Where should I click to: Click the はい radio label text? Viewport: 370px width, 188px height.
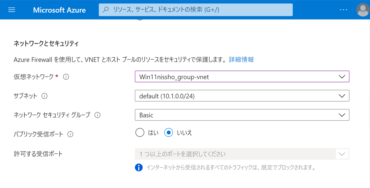coord(153,133)
